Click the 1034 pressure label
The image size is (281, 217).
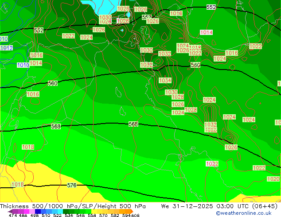pyautogui.click(x=165, y=81)
